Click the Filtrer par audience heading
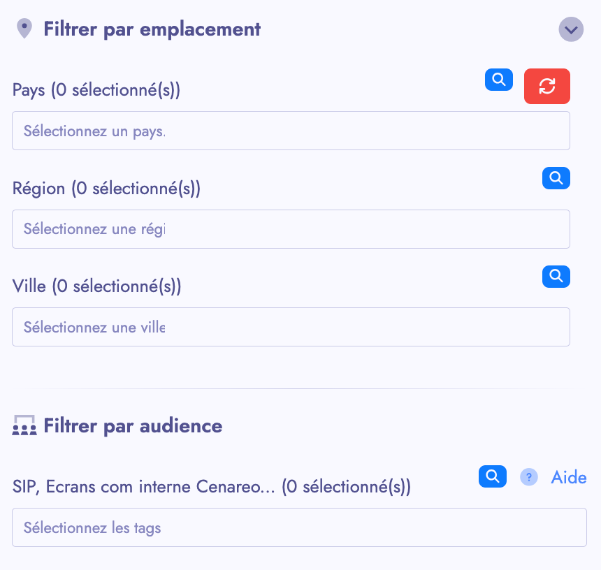The height and width of the screenshot is (570, 601). 133,426
